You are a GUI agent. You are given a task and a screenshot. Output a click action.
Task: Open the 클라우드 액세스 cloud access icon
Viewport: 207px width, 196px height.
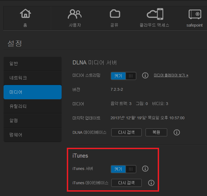pos(155,14)
